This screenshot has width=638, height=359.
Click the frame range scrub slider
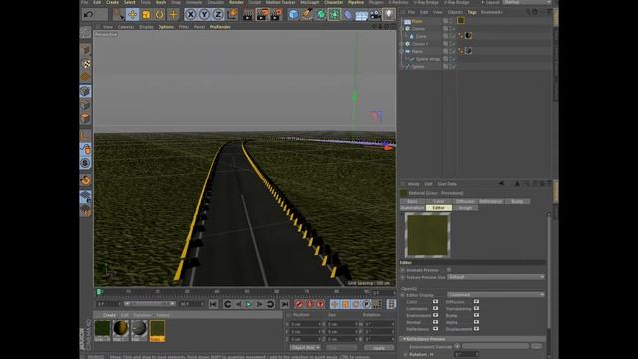click(x=150, y=304)
